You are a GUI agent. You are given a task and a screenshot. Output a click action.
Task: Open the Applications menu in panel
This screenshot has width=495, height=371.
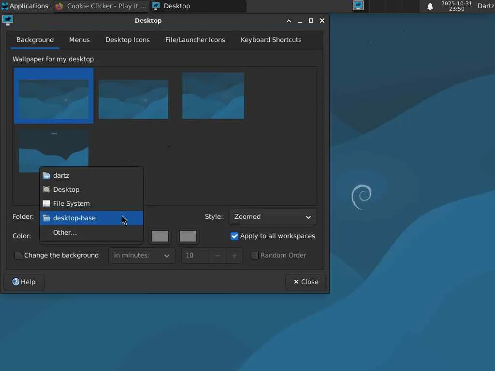[26, 6]
